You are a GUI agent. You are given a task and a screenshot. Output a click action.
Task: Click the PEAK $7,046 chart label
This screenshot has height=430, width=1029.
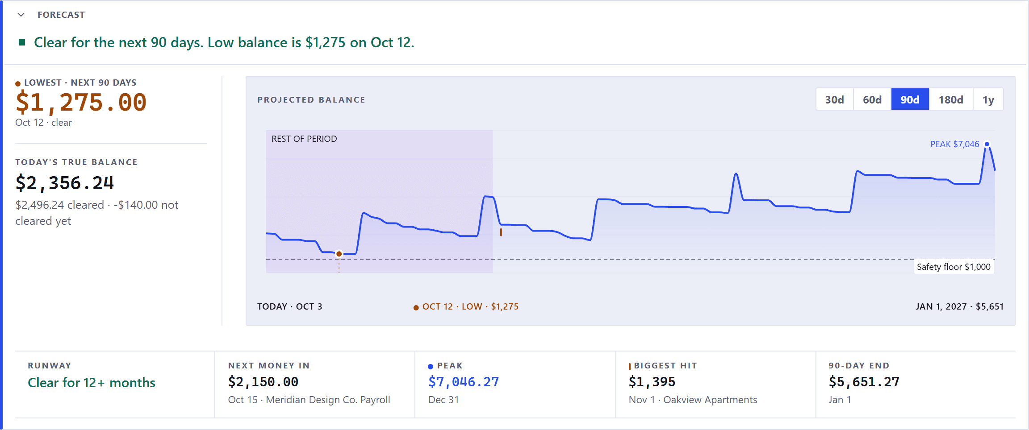pos(954,144)
